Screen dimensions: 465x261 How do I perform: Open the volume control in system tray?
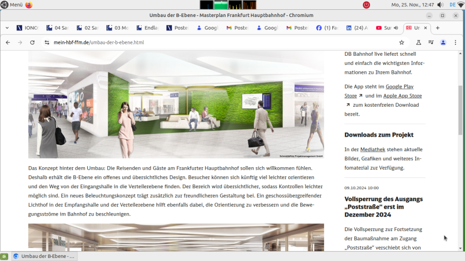point(442,5)
